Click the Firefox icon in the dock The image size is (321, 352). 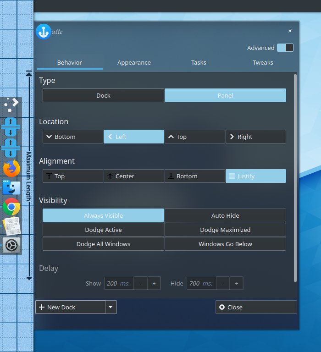click(11, 169)
